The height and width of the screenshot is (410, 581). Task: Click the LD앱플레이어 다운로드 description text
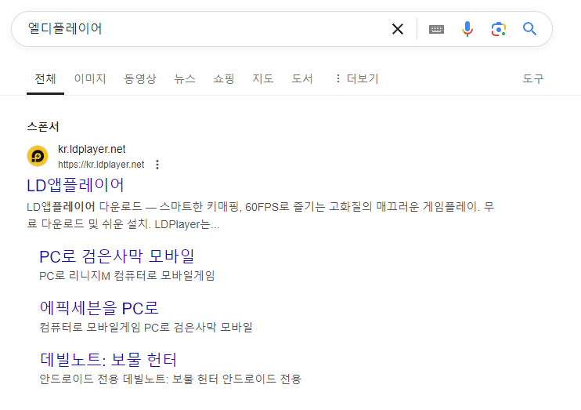pos(261,216)
